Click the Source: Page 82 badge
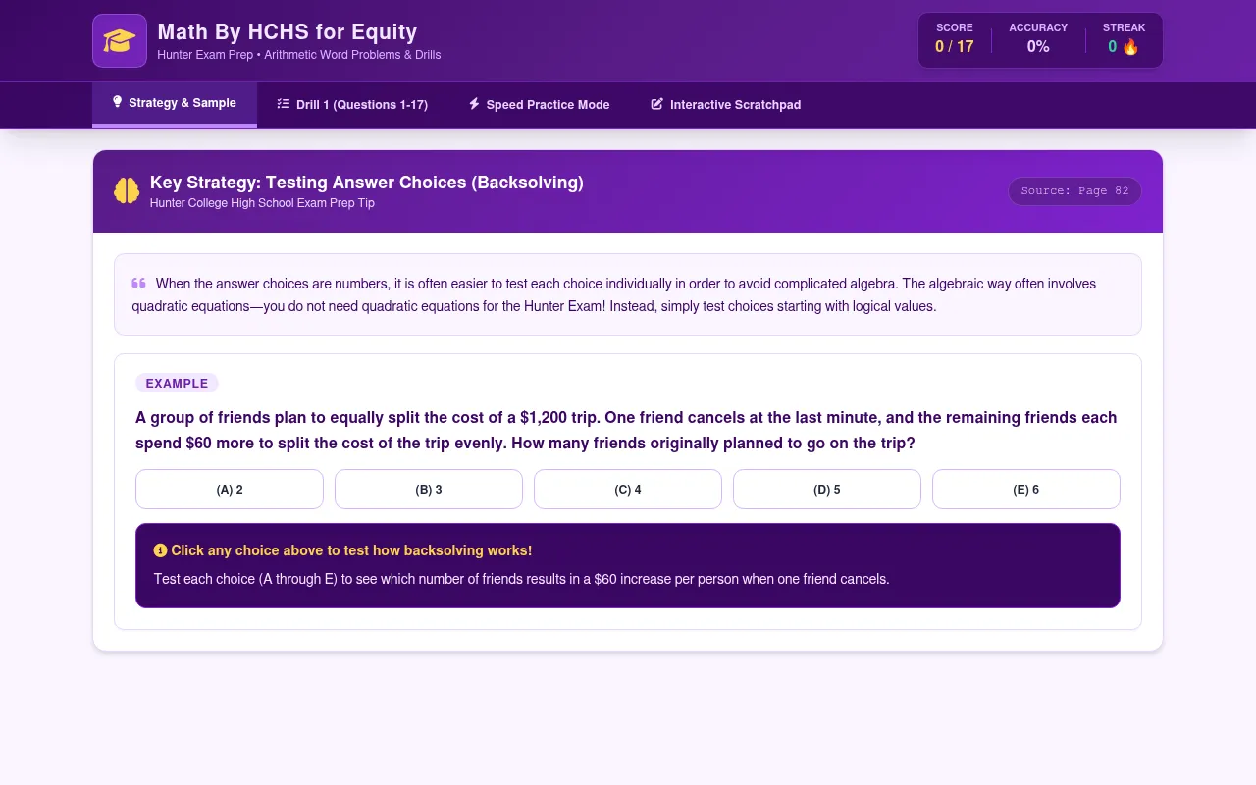The height and width of the screenshot is (785, 1256). tap(1074, 190)
